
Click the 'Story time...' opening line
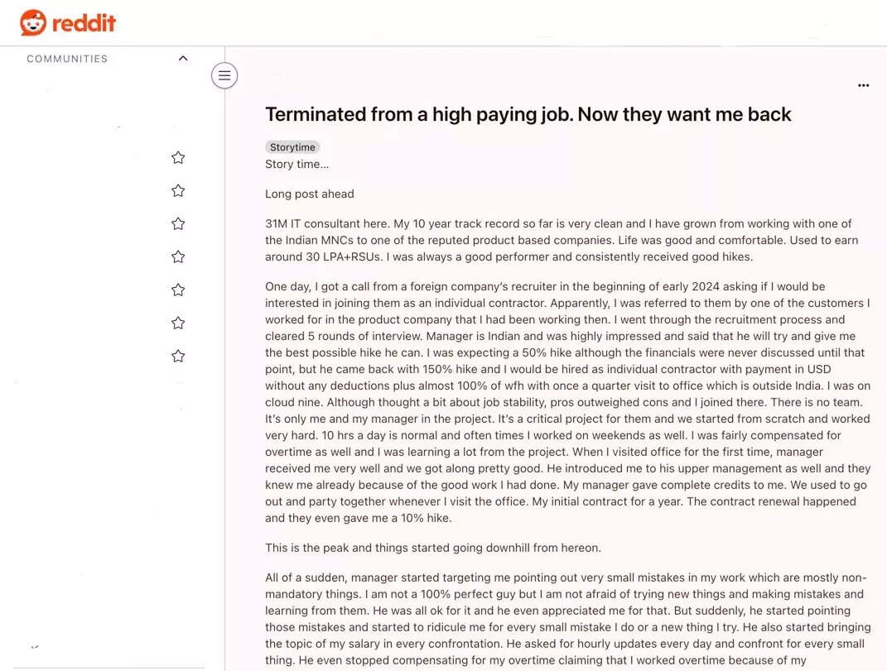(296, 164)
